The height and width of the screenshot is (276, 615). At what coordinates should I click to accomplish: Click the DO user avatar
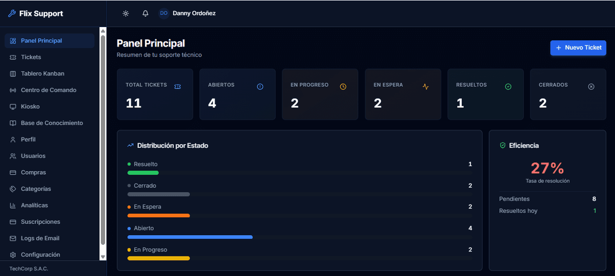tap(163, 13)
